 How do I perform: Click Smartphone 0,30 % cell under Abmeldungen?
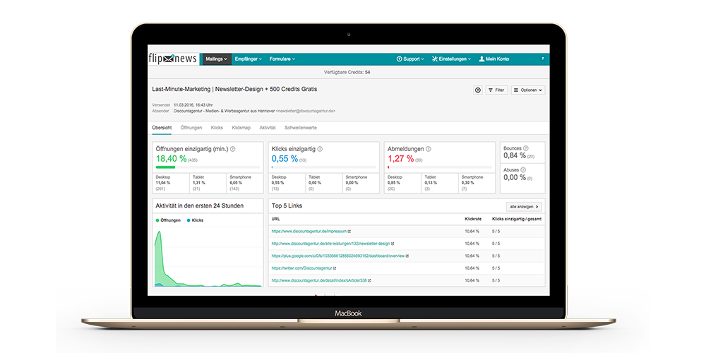[477, 183]
